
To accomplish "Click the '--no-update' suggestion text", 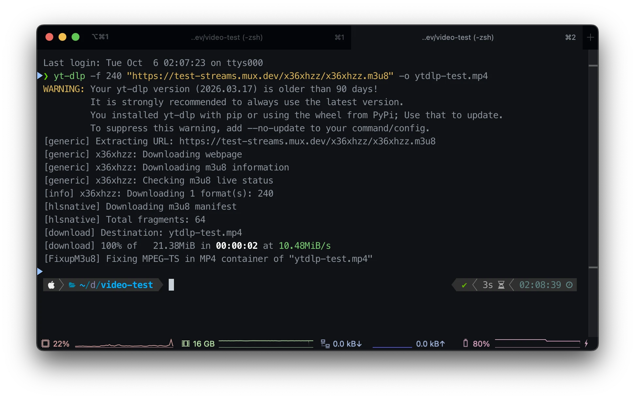I will click(x=276, y=128).
